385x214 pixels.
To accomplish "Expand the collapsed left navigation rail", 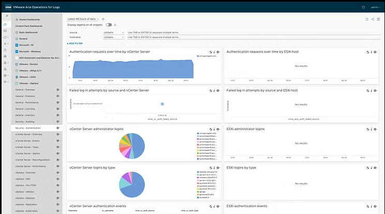I will coord(7,16).
